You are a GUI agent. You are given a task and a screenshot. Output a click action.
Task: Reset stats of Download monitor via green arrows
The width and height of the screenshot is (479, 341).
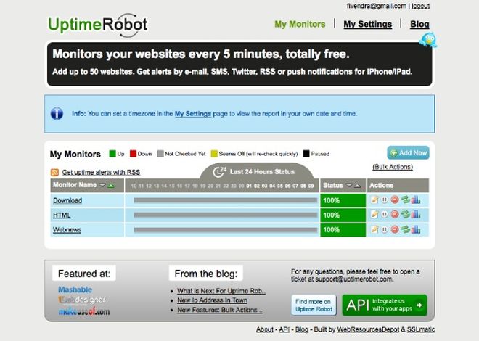coord(406,200)
